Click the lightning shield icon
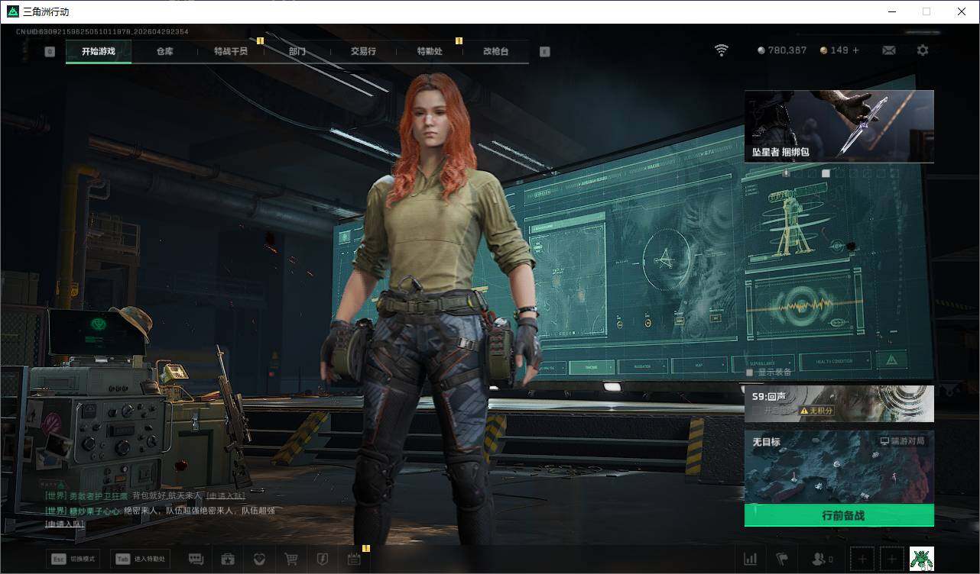 click(x=322, y=559)
